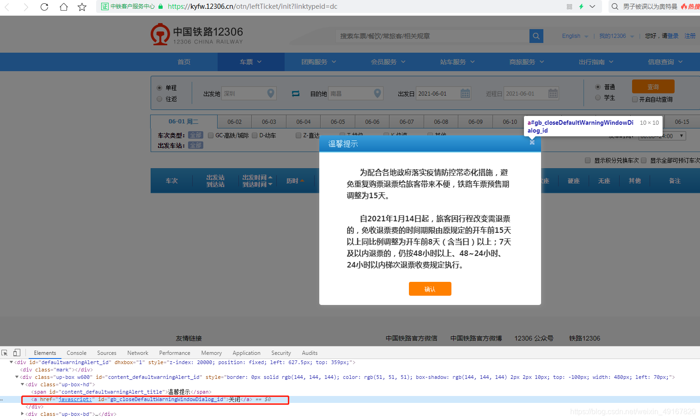Open the departure date calendar icon
700x420 pixels.
465,93
